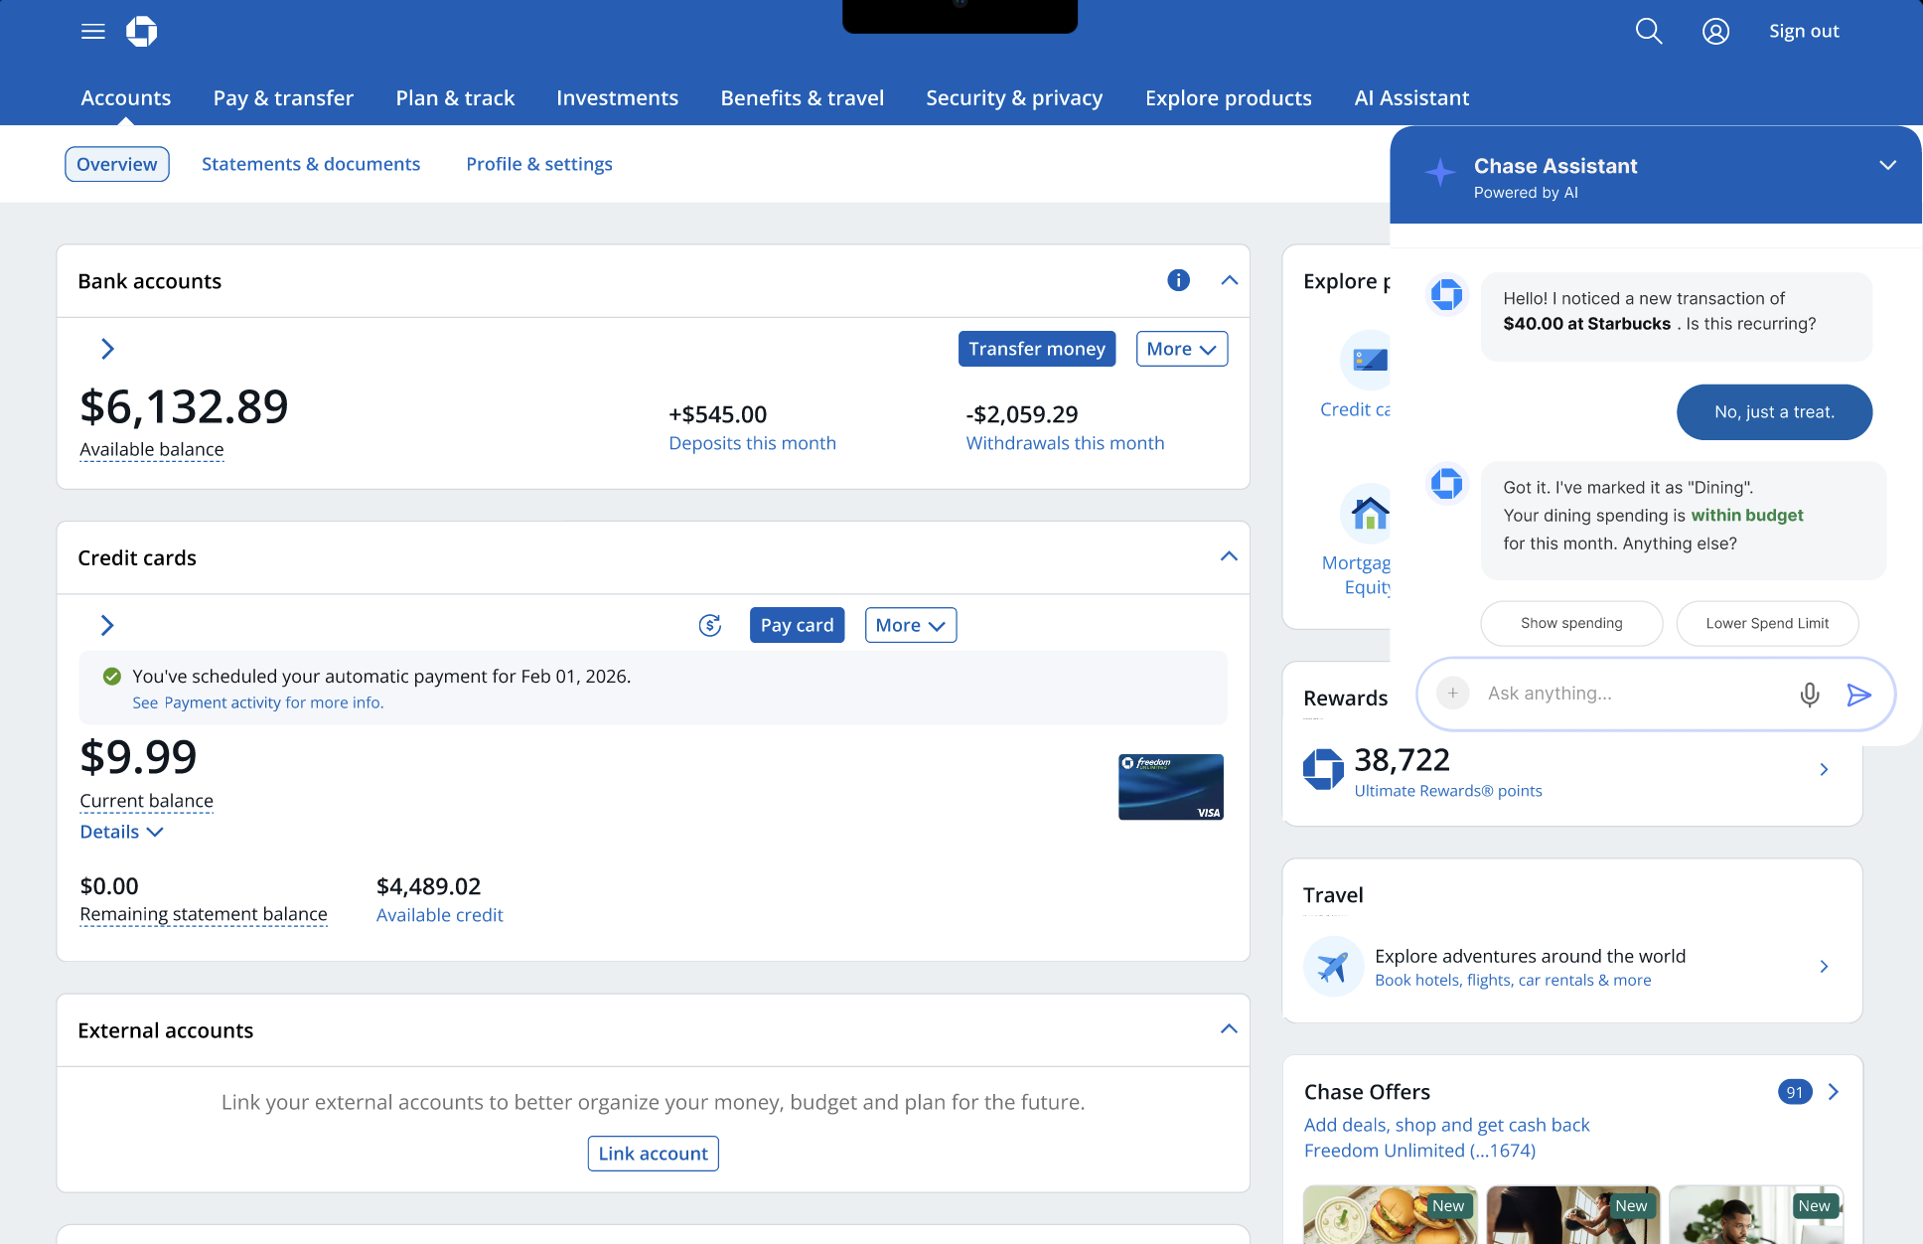Click the Freedom Unlimited card thumbnail
Screen dimensions: 1923x1244
pos(1170,787)
